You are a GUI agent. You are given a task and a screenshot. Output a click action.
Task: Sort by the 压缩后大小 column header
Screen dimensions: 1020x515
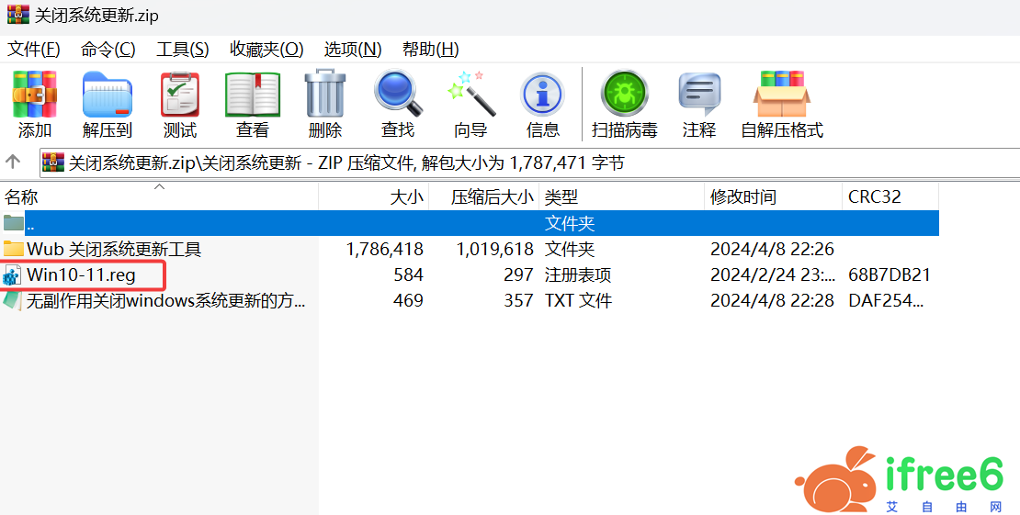(484, 197)
